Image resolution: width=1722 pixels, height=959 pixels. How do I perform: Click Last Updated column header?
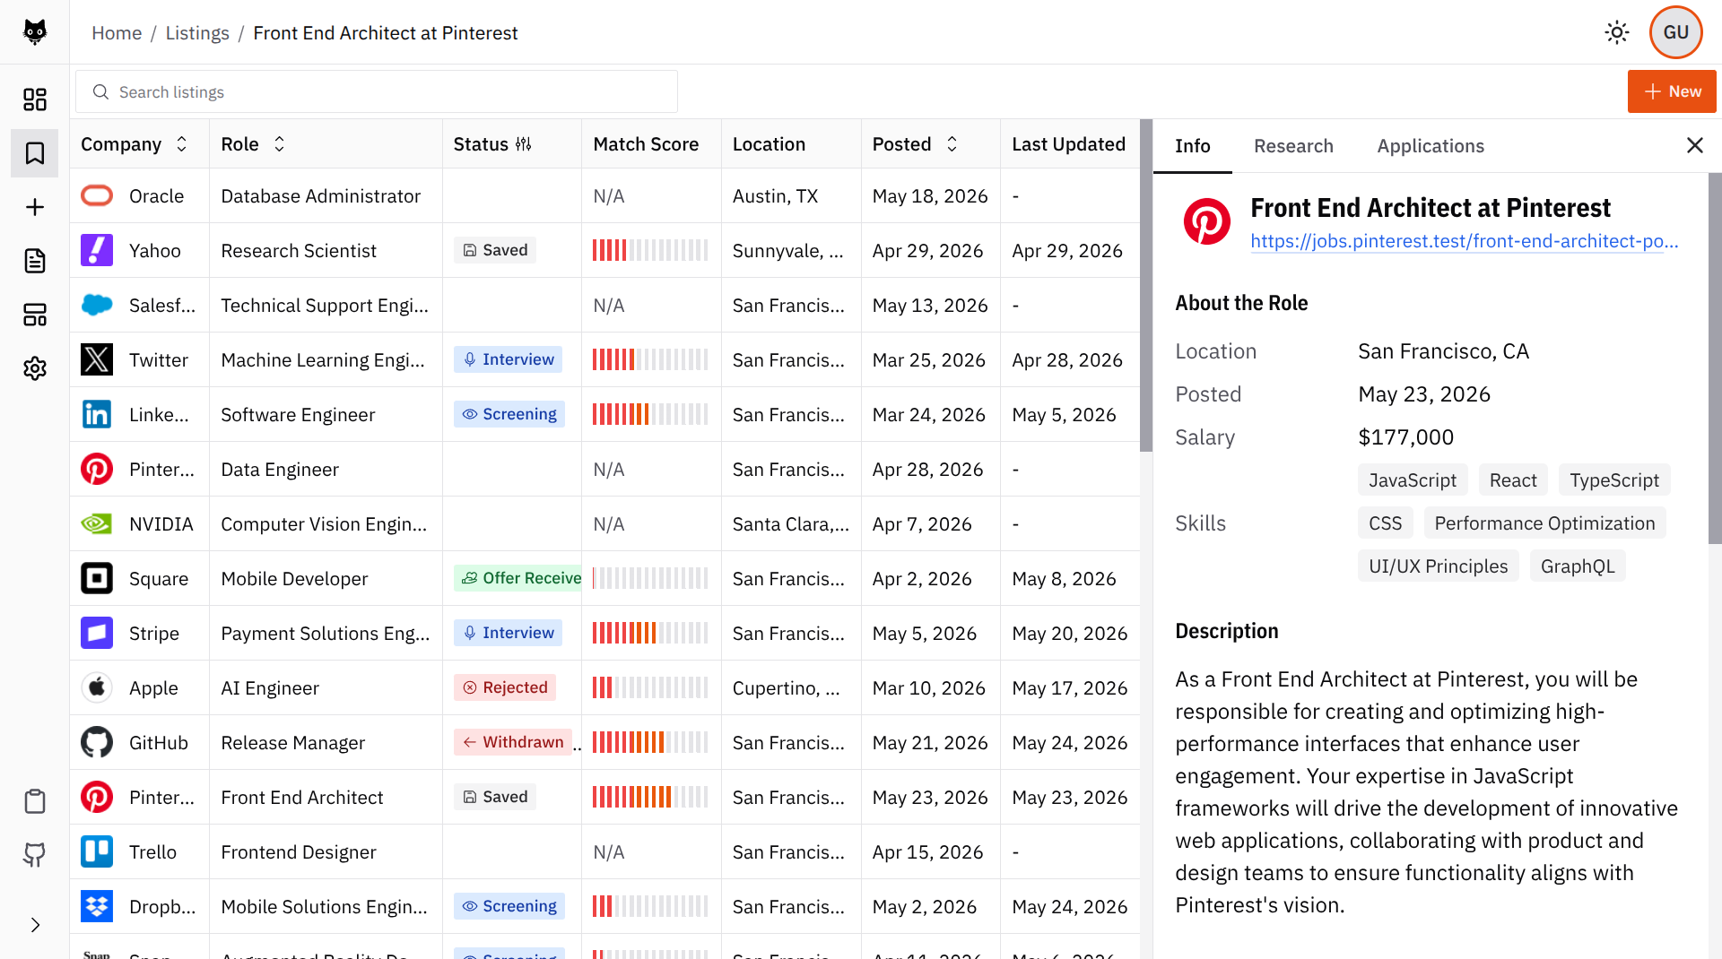(1068, 144)
